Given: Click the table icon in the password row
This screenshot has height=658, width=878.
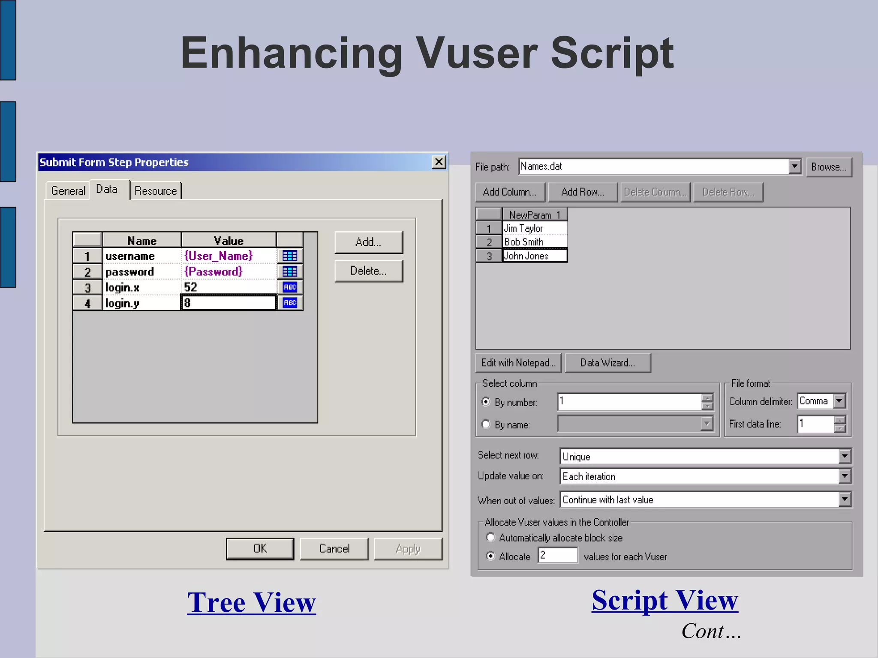Looking at the screenshot, I should click(x=290, y=271).
